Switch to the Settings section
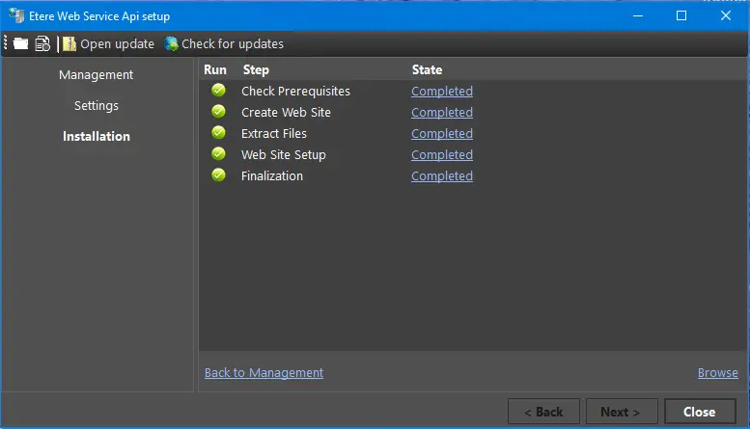750x429 pixels. click(x=96, y=106)
